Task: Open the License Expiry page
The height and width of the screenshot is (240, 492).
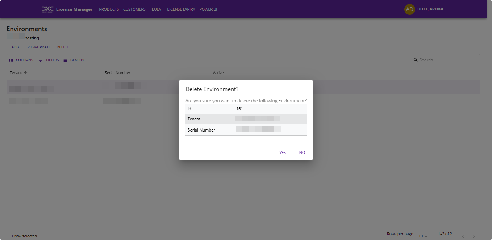Action: click(181, 9)
